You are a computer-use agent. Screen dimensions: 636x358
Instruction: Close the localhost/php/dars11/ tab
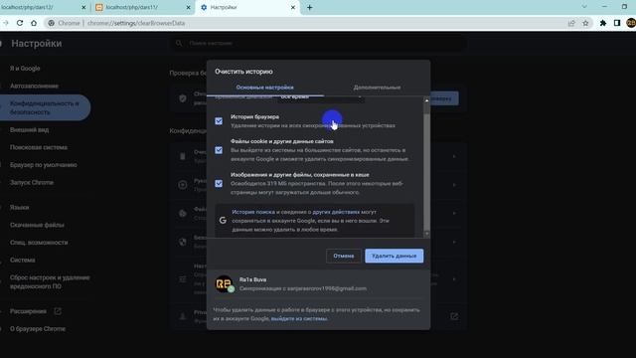tap(188, 7)
